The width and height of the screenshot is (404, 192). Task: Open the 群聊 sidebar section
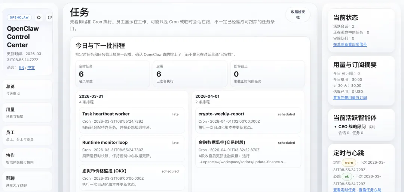tap(27, 181)
